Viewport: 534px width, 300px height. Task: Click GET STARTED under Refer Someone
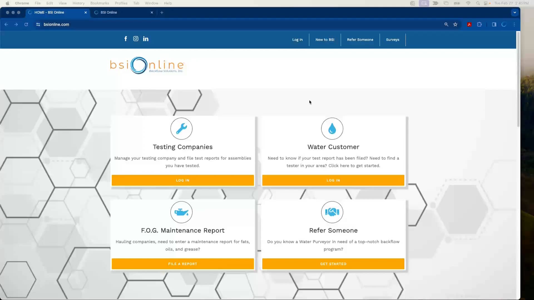[333, 264]
